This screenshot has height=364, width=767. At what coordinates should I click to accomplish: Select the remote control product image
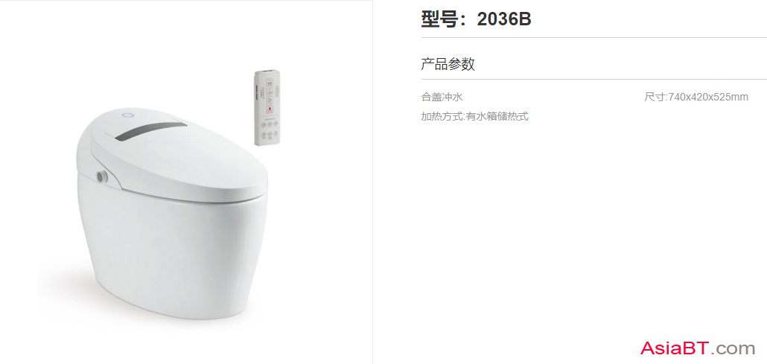coord(267,108)
